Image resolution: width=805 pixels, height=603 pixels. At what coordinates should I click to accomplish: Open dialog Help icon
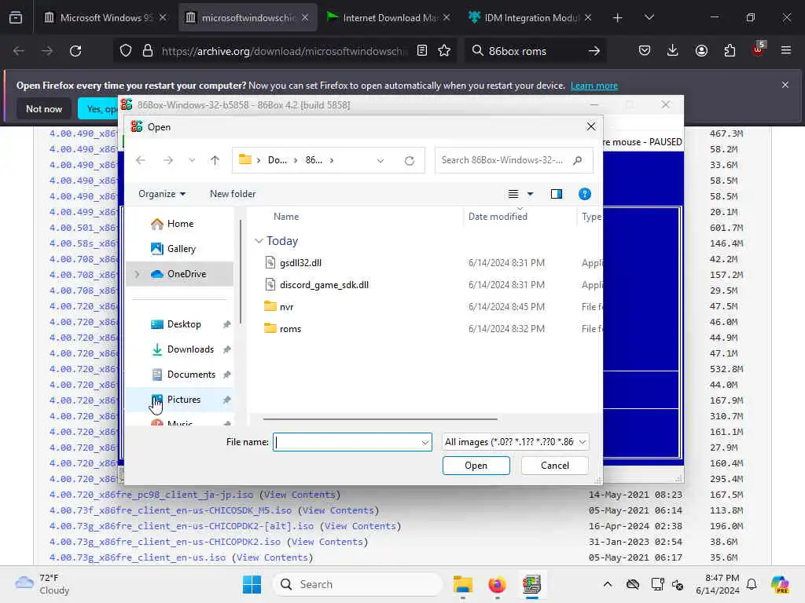(584, 194)
